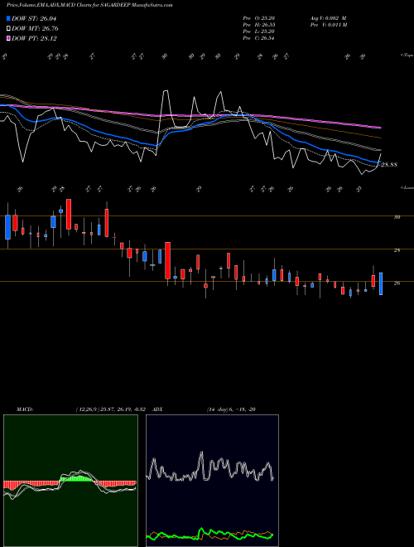Click the white ADX line peak

[201, 453]
